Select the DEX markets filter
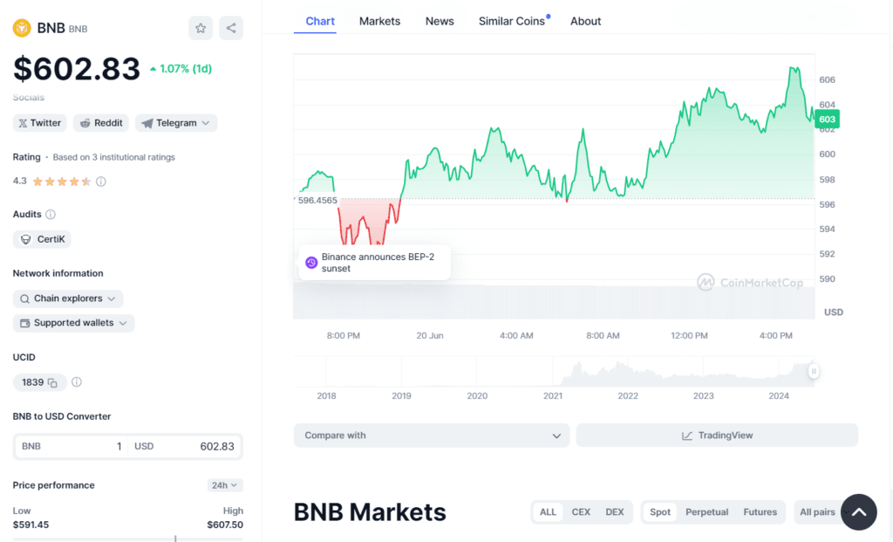This screenshot has height=542, width=893. coord(615,512)
